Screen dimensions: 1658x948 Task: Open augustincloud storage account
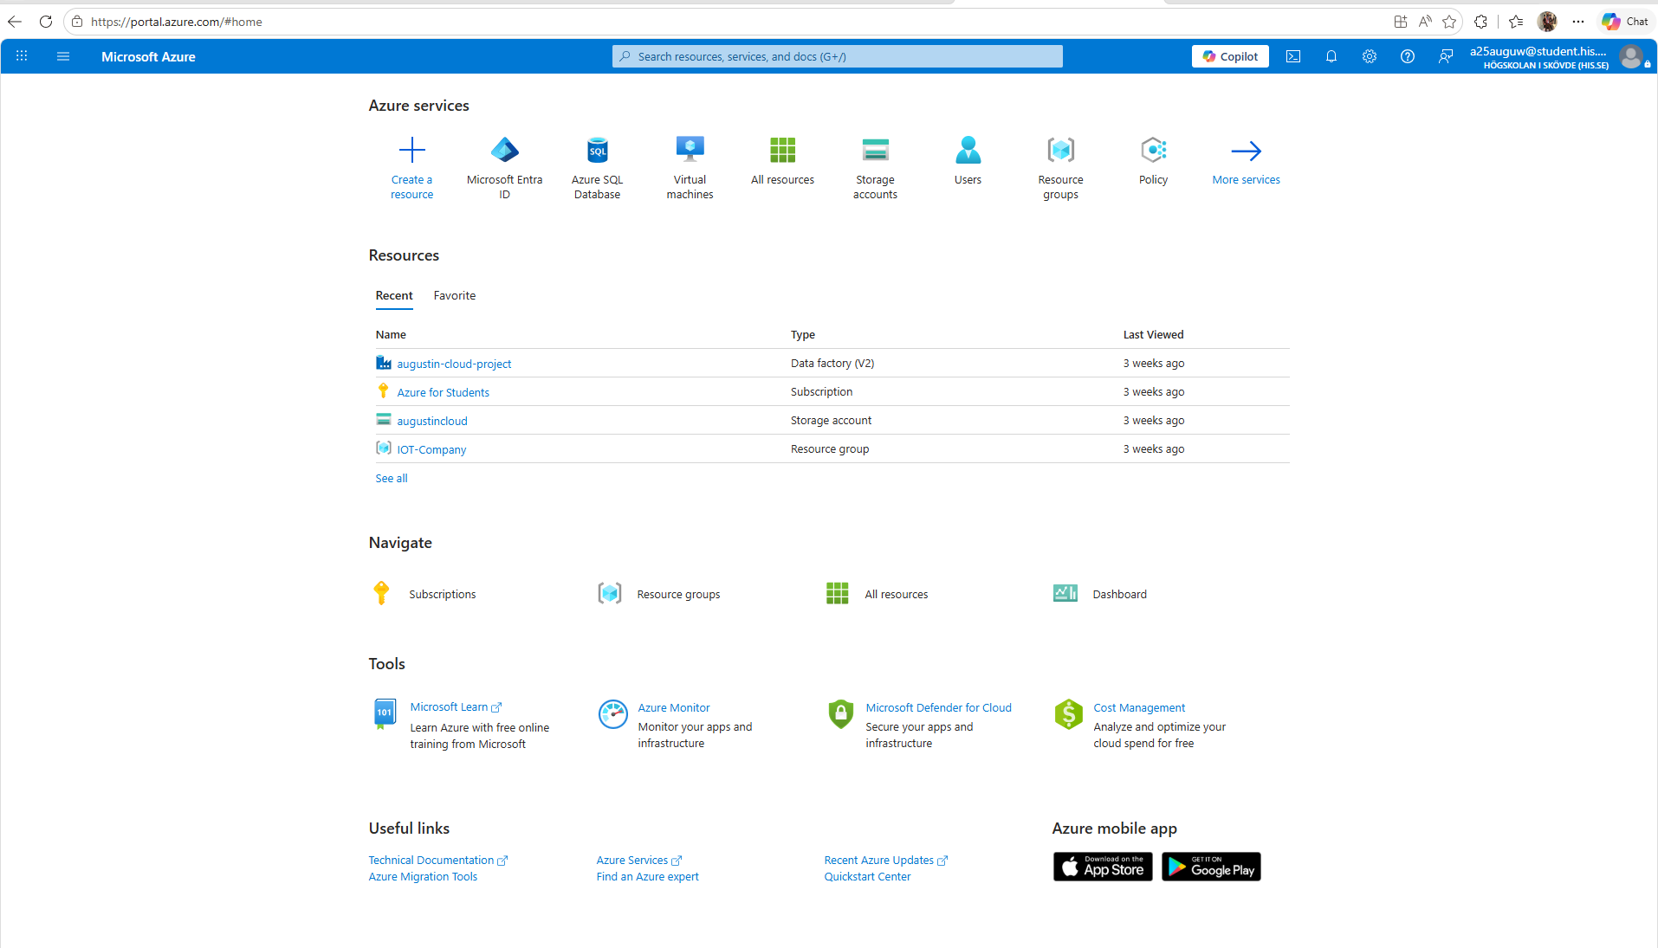point(431,421)
